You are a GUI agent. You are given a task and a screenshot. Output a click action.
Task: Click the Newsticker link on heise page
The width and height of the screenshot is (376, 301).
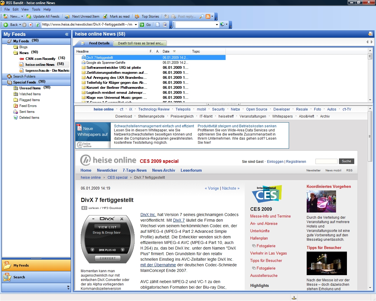[x=107, y=170]
